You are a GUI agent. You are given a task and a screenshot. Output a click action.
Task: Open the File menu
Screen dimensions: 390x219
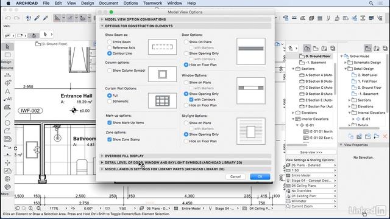(x=46, y=3)
